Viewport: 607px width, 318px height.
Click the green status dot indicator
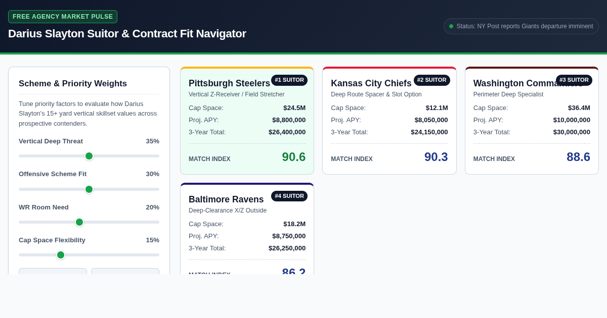pyautogui.click(x=451, y=26)
